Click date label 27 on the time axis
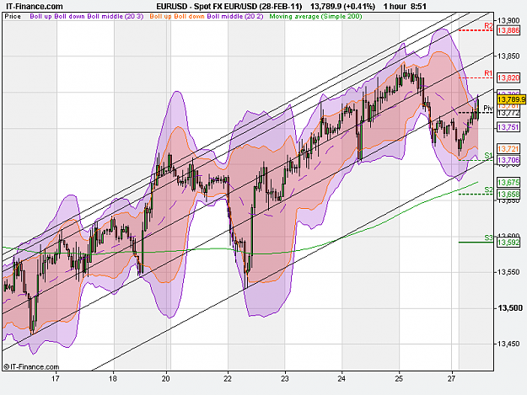527x395 pixels. click(451, 378)
